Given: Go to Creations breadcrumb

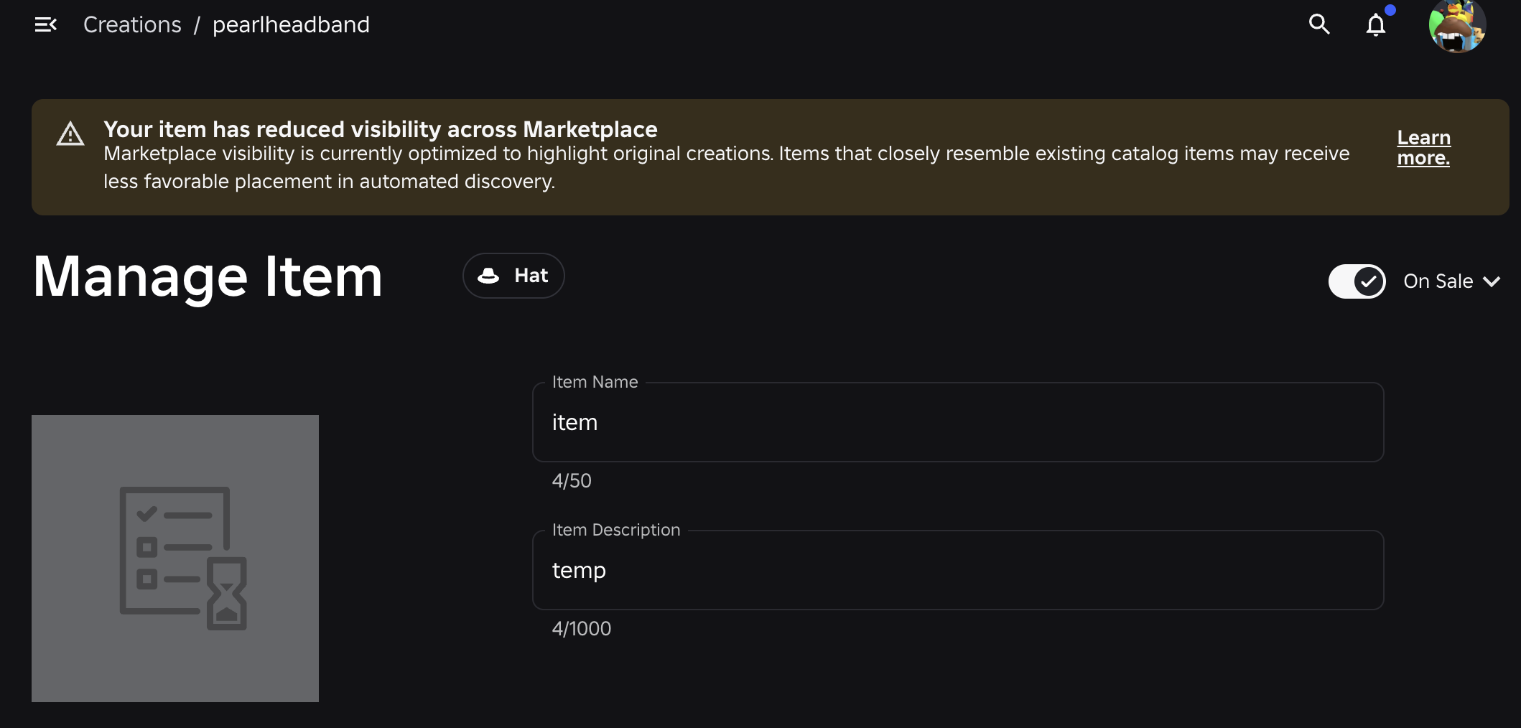Looking at the screenshot, I should [x=132, y=24].
